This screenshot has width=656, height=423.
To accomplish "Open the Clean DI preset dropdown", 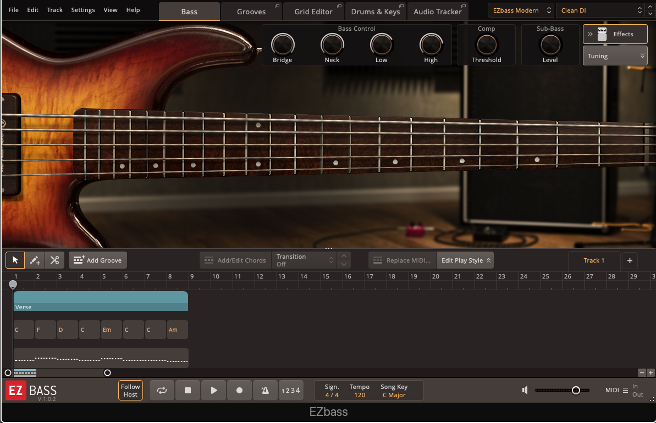I will tap(599, 10).
